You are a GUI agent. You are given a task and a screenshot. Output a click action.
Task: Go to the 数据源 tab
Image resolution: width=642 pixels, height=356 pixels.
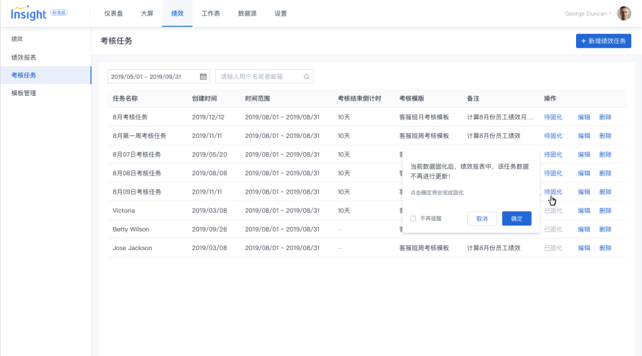(248, 14)
